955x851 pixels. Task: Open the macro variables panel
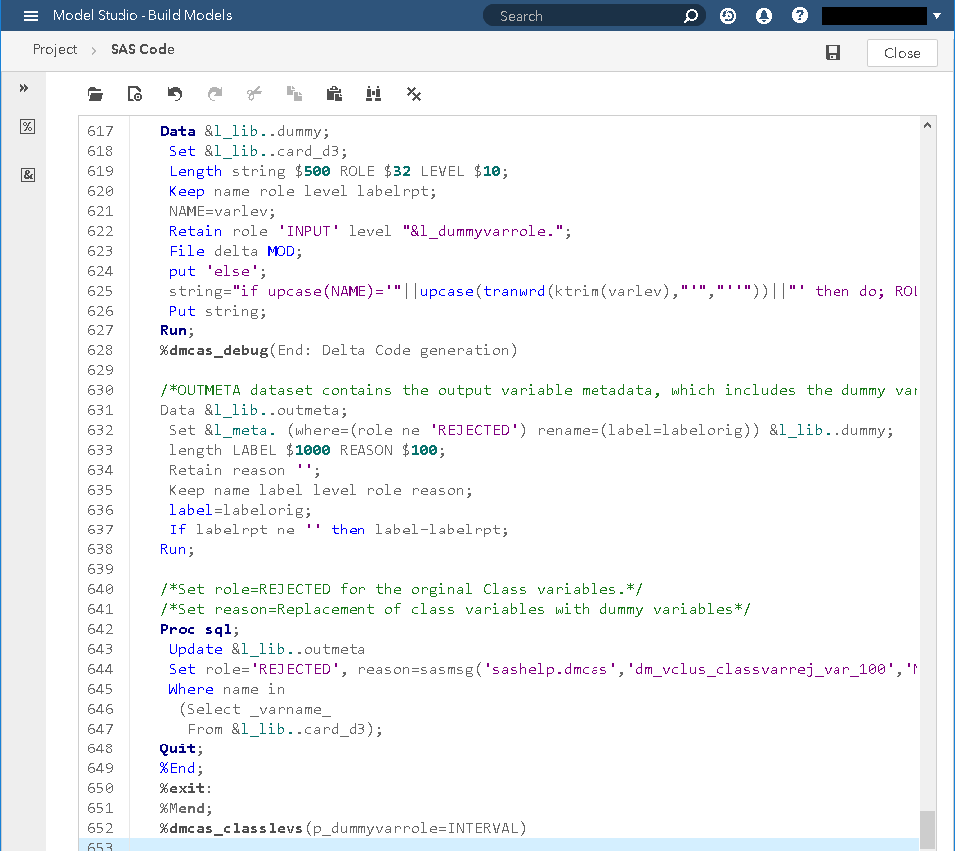pyautogui.click(x=27, y=174)
